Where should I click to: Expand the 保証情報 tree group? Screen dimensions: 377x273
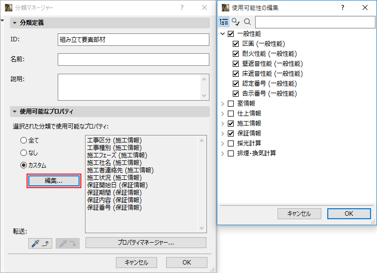[x=223, y=134]
